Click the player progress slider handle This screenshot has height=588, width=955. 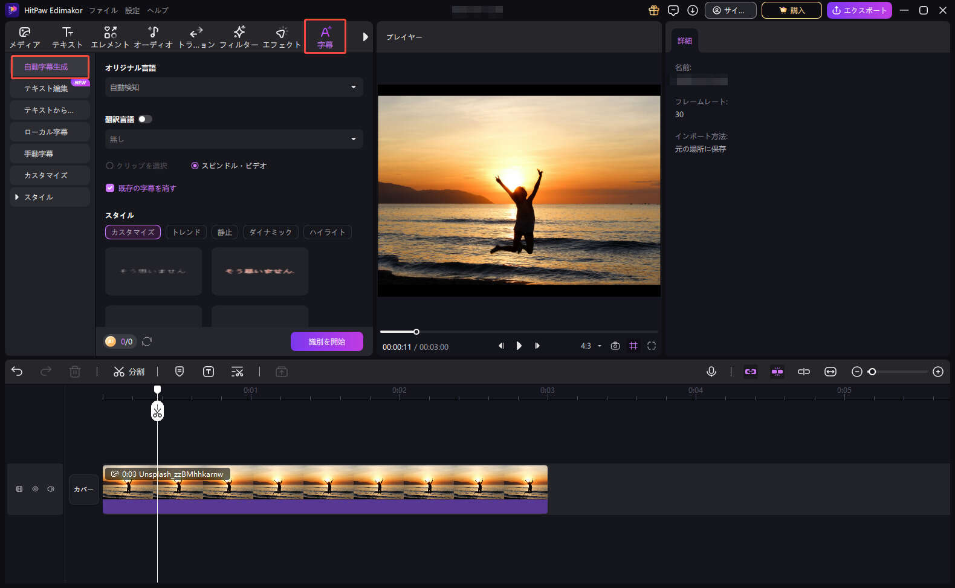click(x=416, y=332)
